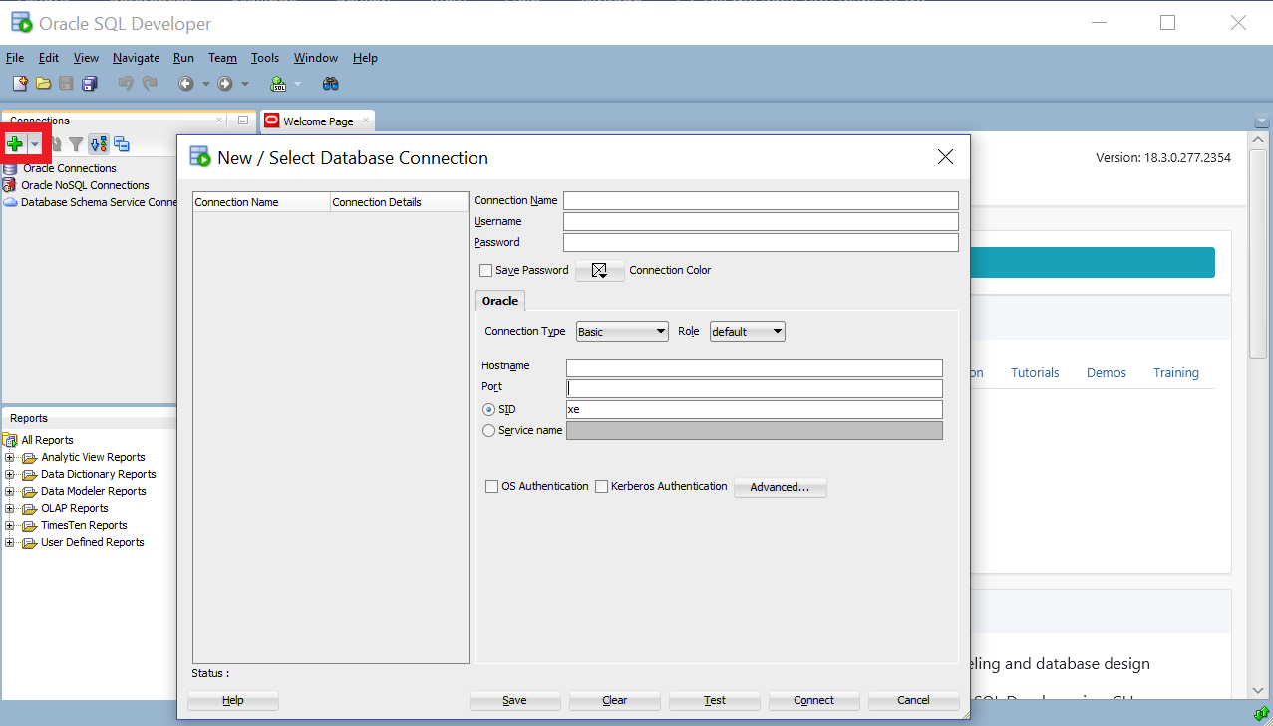Screen dimensions: 1273x726
Task: Click the Collapse All icon in Connections panel
Action: pos(122,144)
